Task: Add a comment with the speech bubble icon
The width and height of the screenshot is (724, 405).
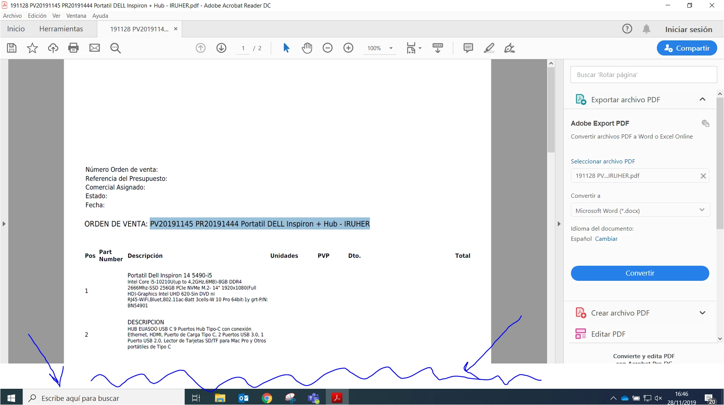Action: coord(468,48)
